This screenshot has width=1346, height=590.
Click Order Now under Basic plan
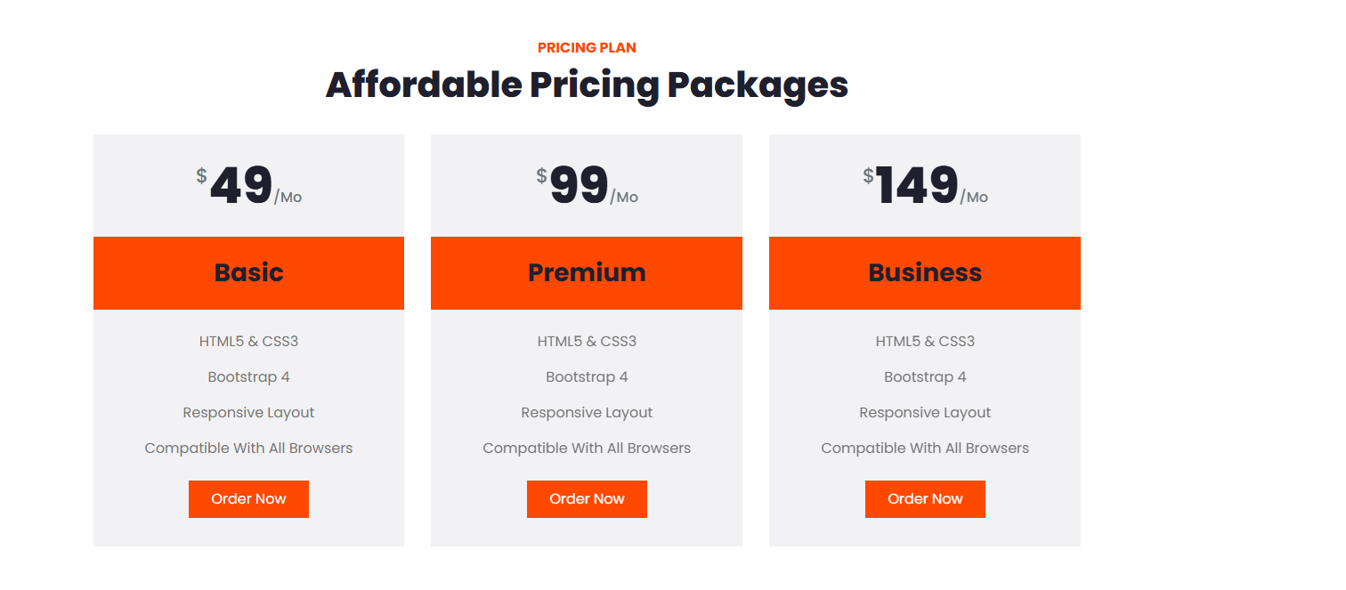click(x=248, y=499)
